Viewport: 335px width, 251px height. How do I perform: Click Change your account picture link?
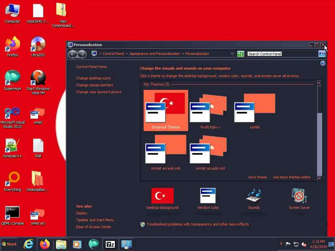99,92
